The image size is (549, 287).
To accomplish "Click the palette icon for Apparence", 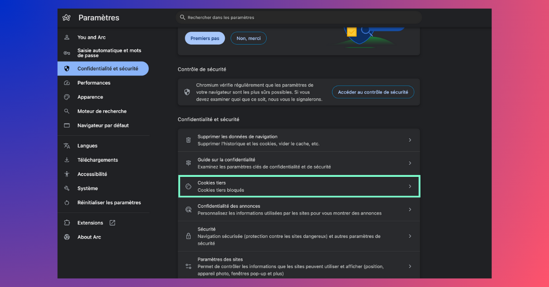I will tap(67, 97).
